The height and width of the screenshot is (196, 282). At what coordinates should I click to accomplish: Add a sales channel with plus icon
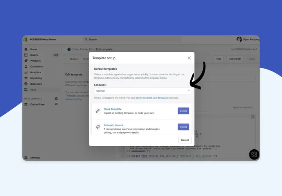[x=56, y=98]
